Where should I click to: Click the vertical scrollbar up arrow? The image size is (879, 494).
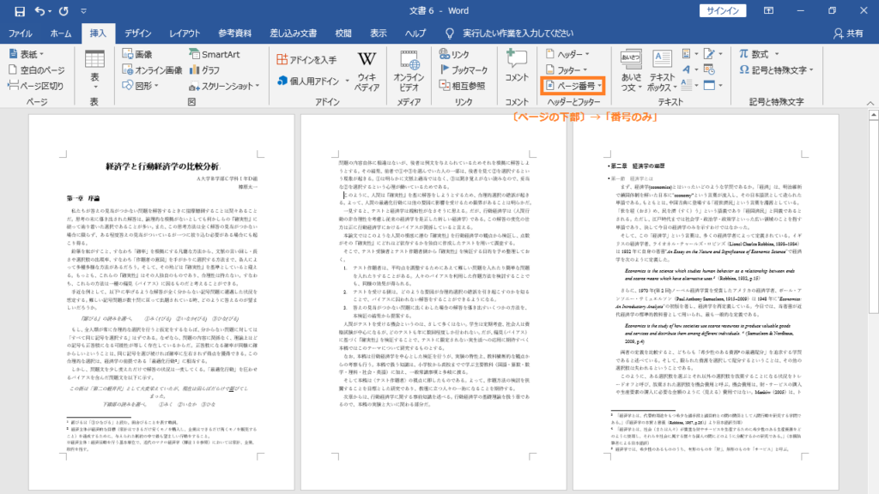(873, 115)
